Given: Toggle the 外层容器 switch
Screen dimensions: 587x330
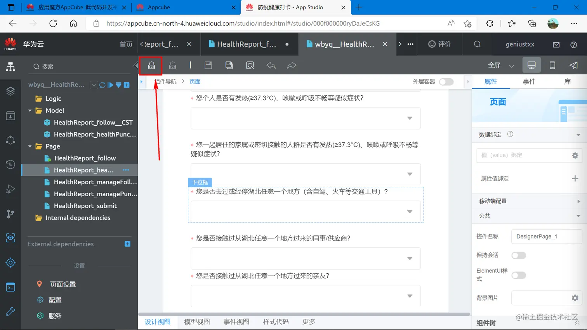Looking at the screenshot, I should (446, 82).
